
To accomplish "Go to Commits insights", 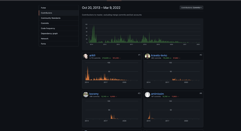I will click(59, 23).
